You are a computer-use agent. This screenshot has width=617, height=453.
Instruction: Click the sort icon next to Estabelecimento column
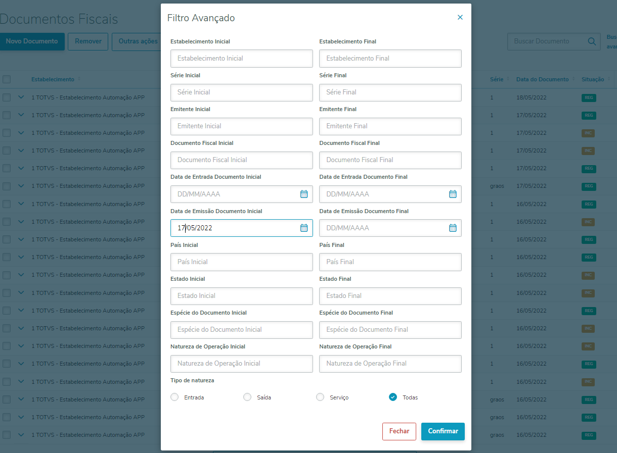pyautogui.click(x=79, y=79)
